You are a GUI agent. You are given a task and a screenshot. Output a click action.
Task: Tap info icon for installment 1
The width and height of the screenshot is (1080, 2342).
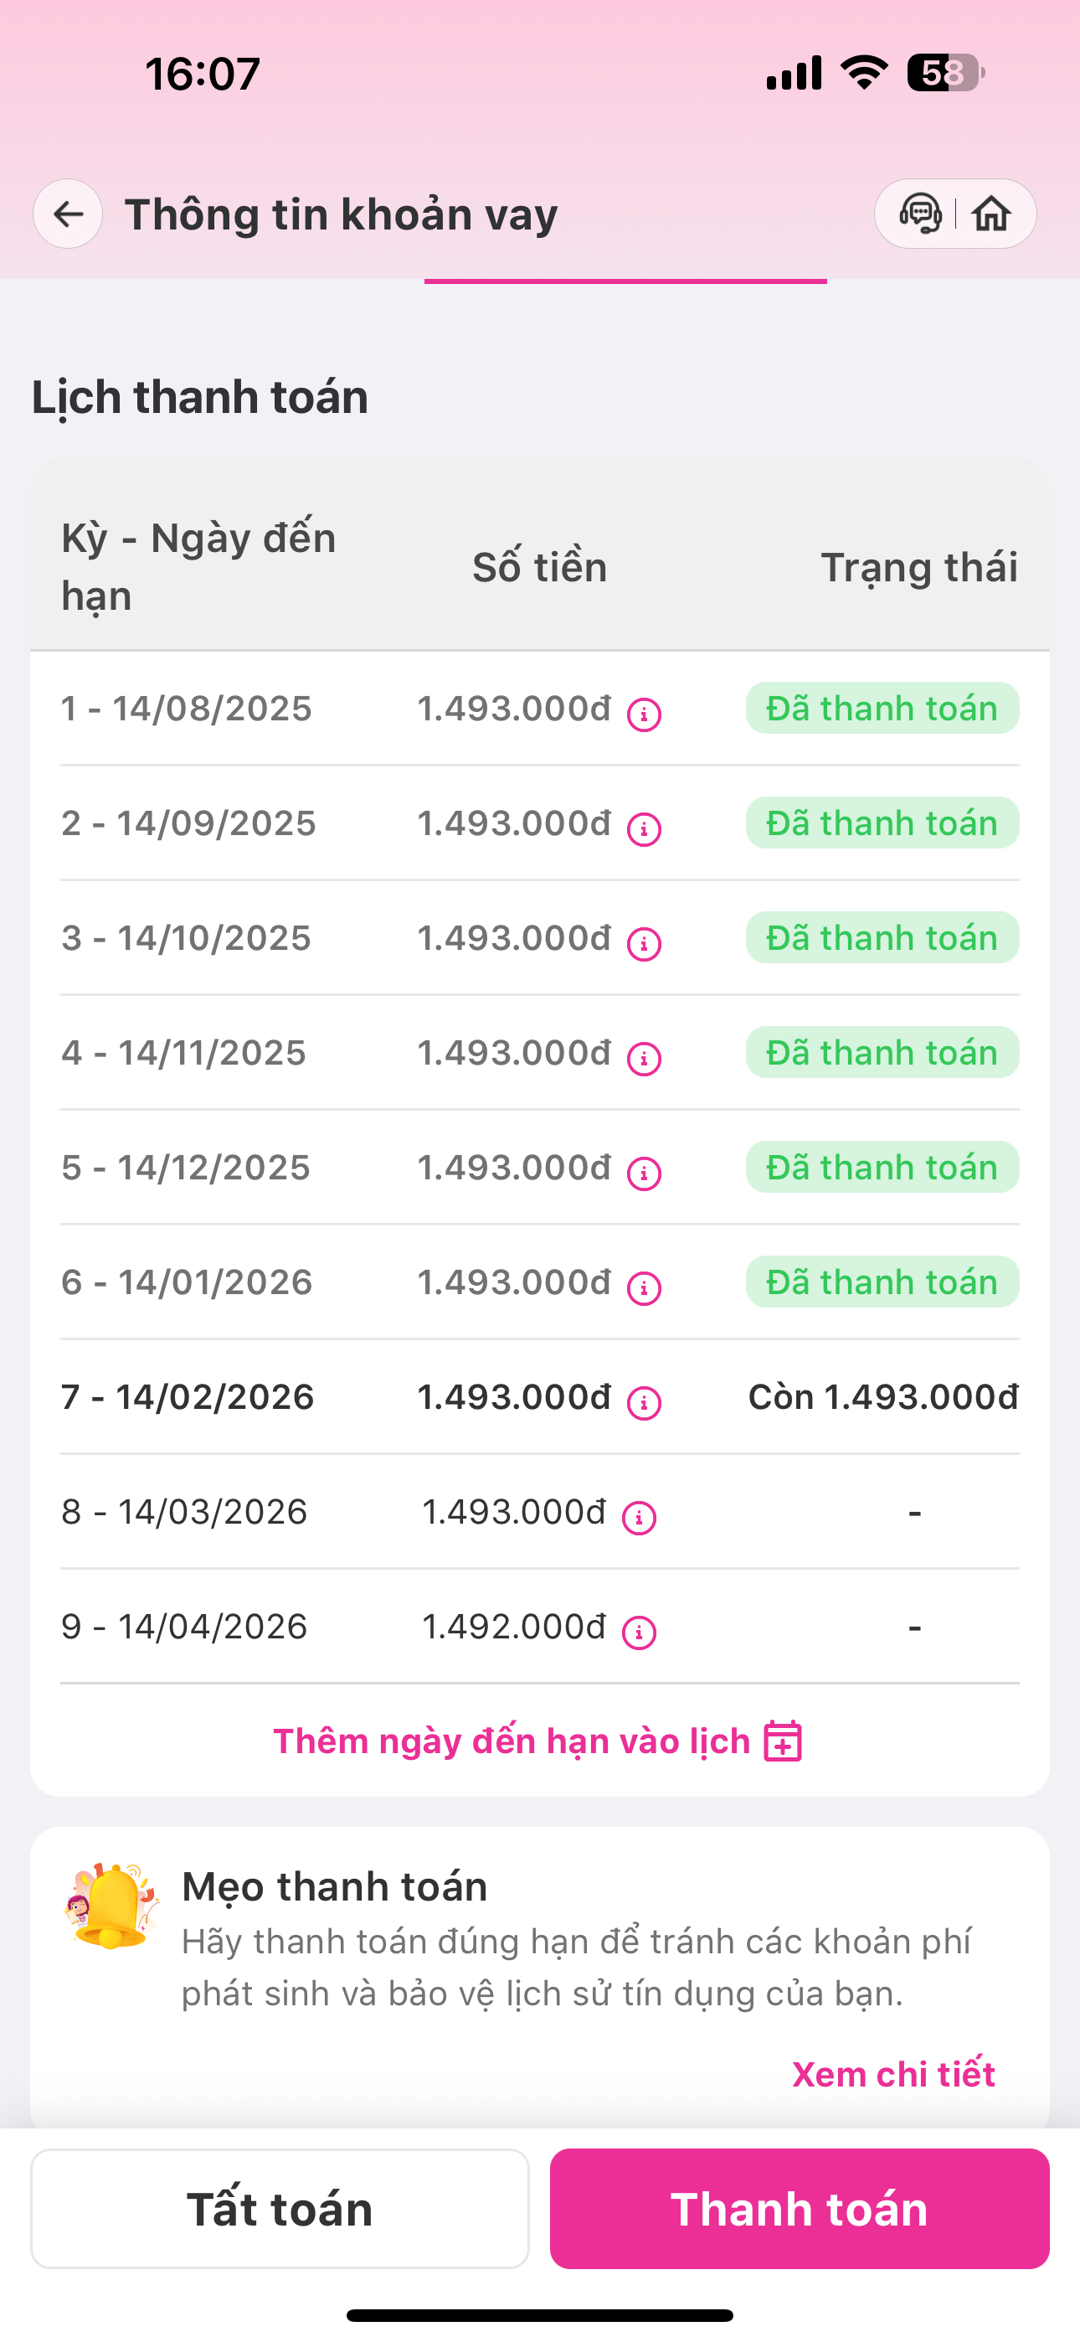644,714
